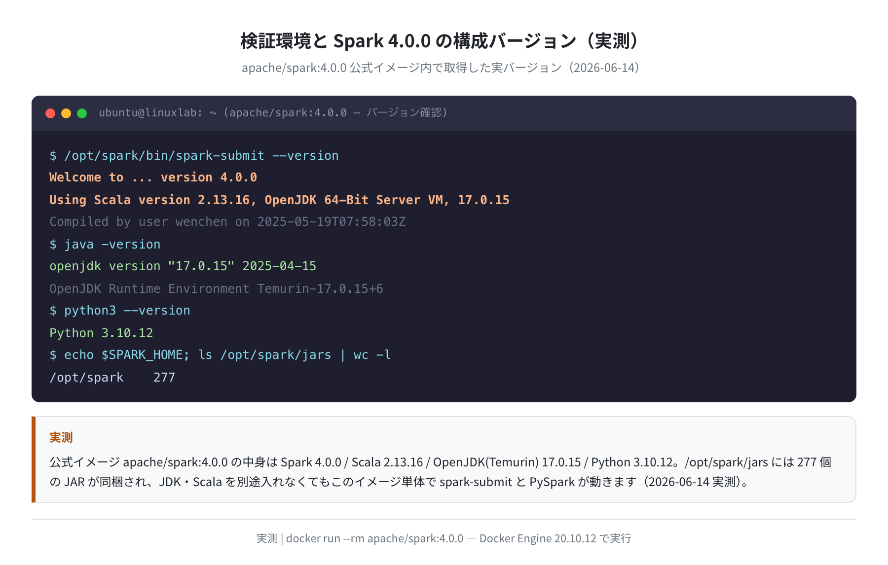Click the jar count '277' output
Viewport: 888px width, 565px height.
[x=164, y=378]
